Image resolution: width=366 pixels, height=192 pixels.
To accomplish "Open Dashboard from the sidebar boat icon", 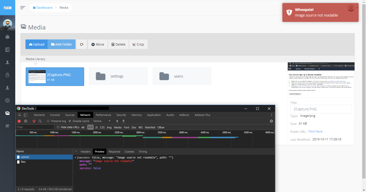I will click(8, 37).
